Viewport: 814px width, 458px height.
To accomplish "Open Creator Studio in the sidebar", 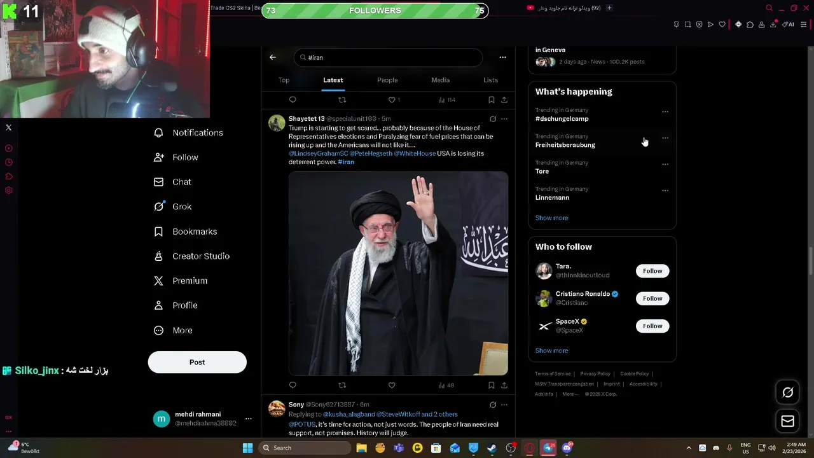I will pyautogui.click(x=192, y=256).
